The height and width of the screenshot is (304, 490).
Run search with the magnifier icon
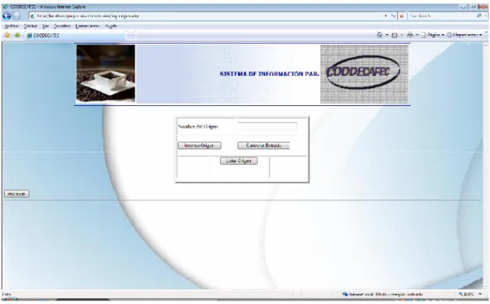click(x=479, y=15)
